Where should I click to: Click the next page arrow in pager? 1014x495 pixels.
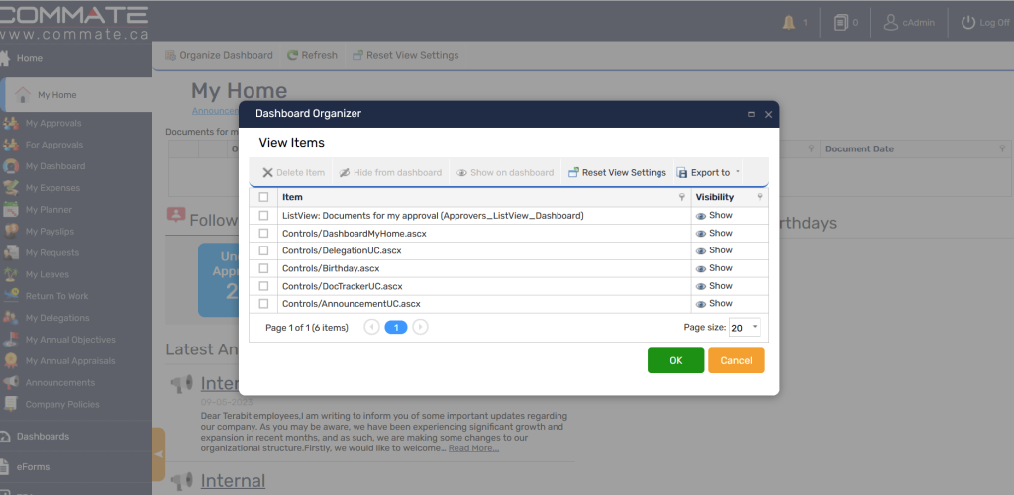420,327
